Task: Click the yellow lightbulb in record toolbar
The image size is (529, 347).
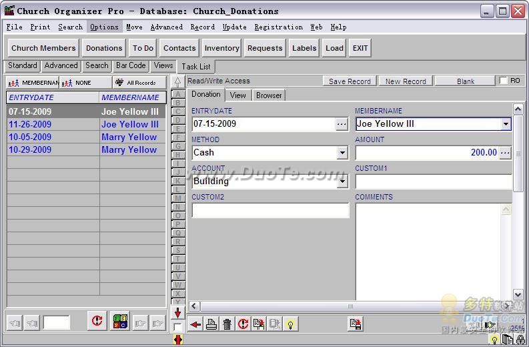Action: coord(290,324)
